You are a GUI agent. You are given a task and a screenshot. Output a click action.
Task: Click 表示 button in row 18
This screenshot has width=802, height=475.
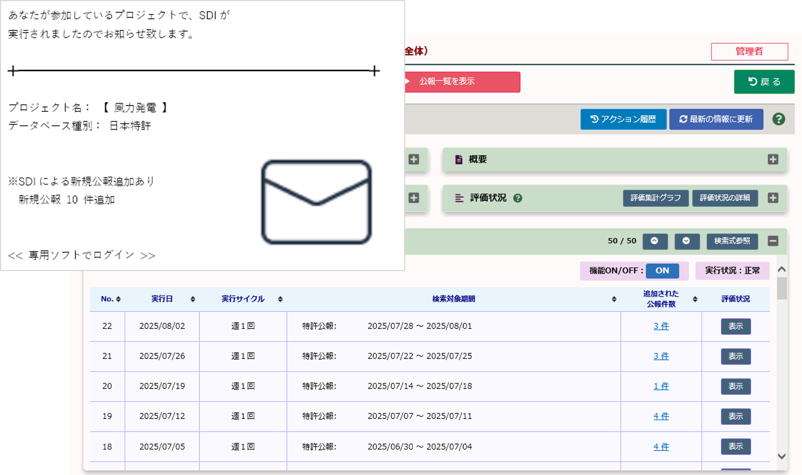(735, 446)
